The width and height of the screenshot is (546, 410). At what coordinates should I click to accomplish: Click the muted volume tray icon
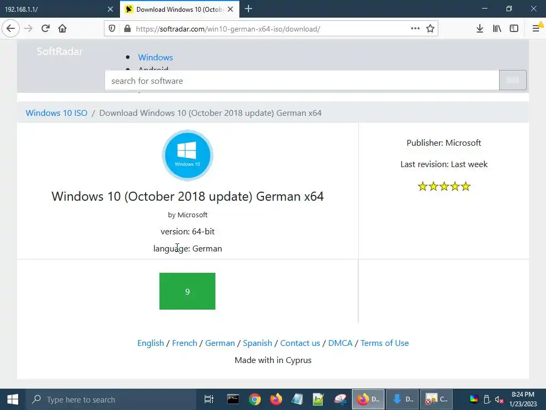(499, 400)
